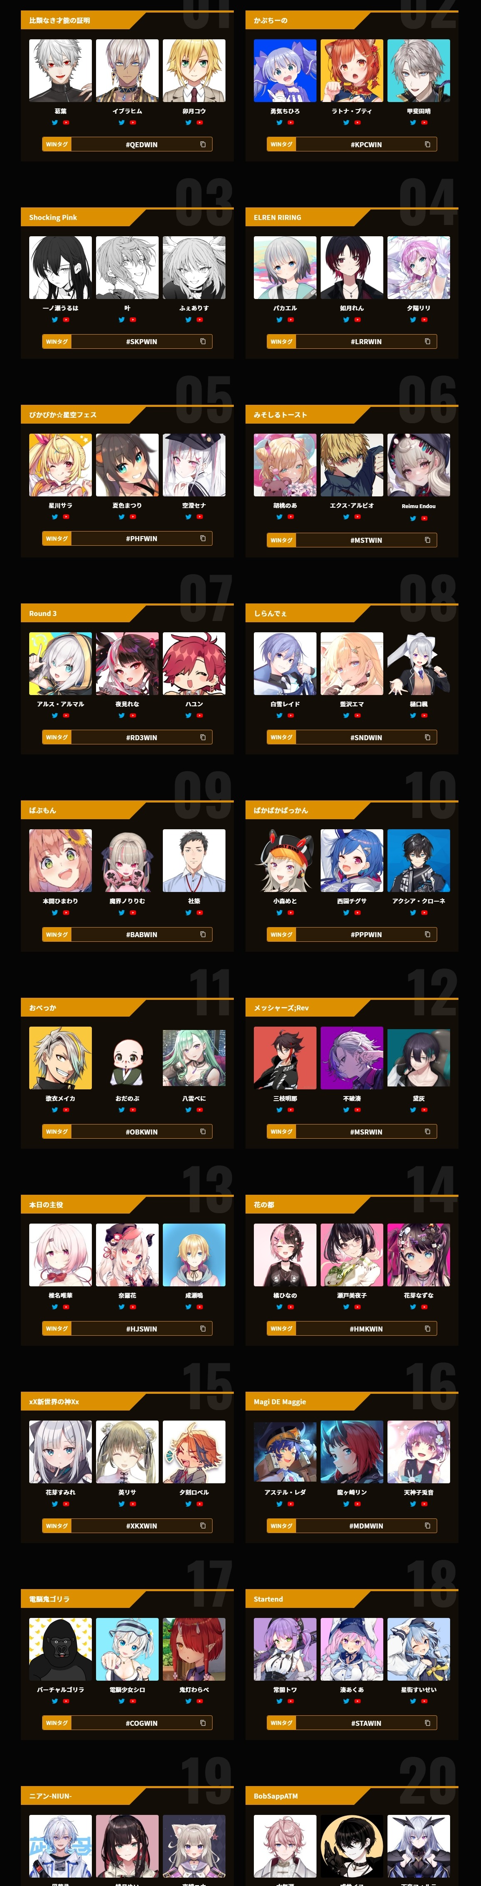
Task: Open 星川サラ's YouTube channel icon
Action: click(66, 517)
